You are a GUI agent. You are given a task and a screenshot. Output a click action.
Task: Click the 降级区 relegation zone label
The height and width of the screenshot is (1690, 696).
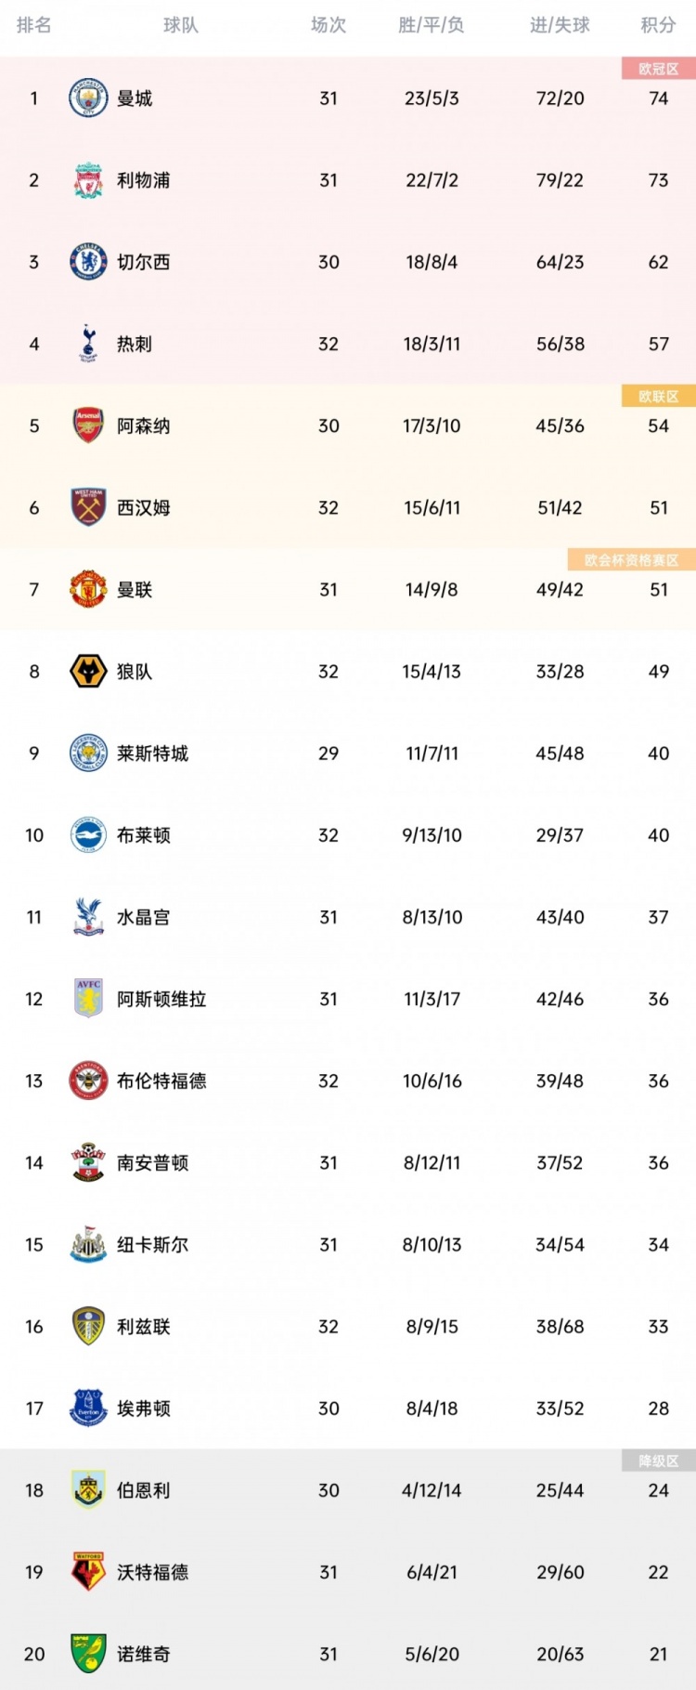(x=659, y=1461)
